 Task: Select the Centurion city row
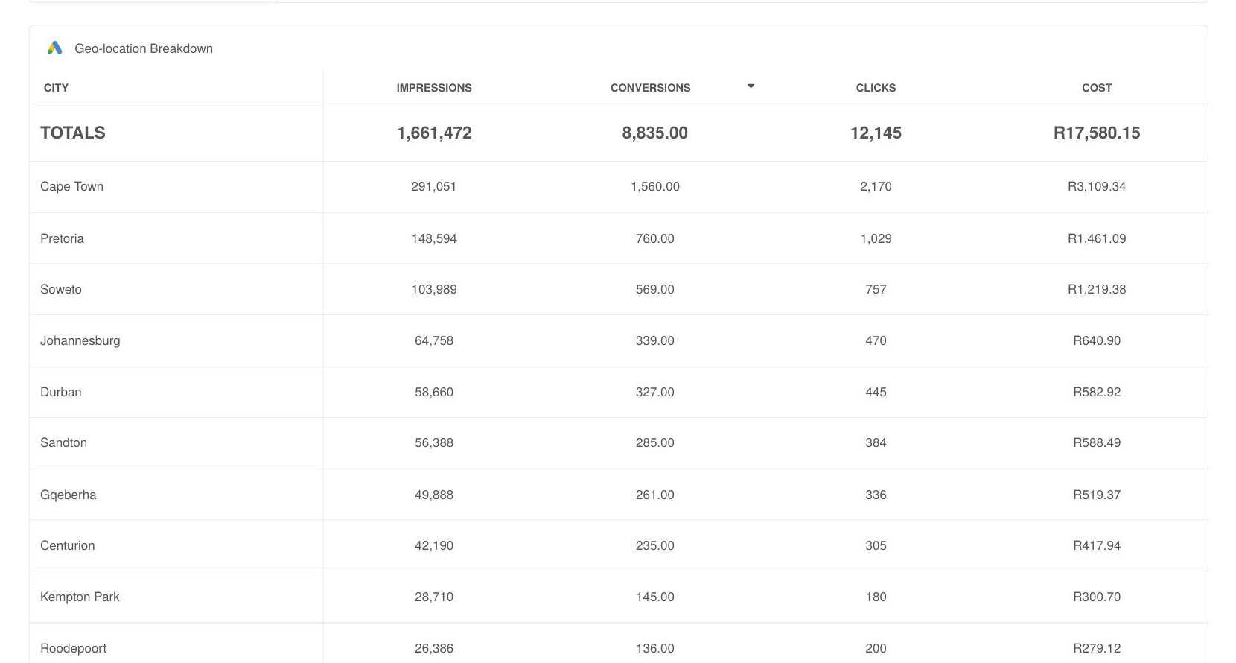point(618,545)
